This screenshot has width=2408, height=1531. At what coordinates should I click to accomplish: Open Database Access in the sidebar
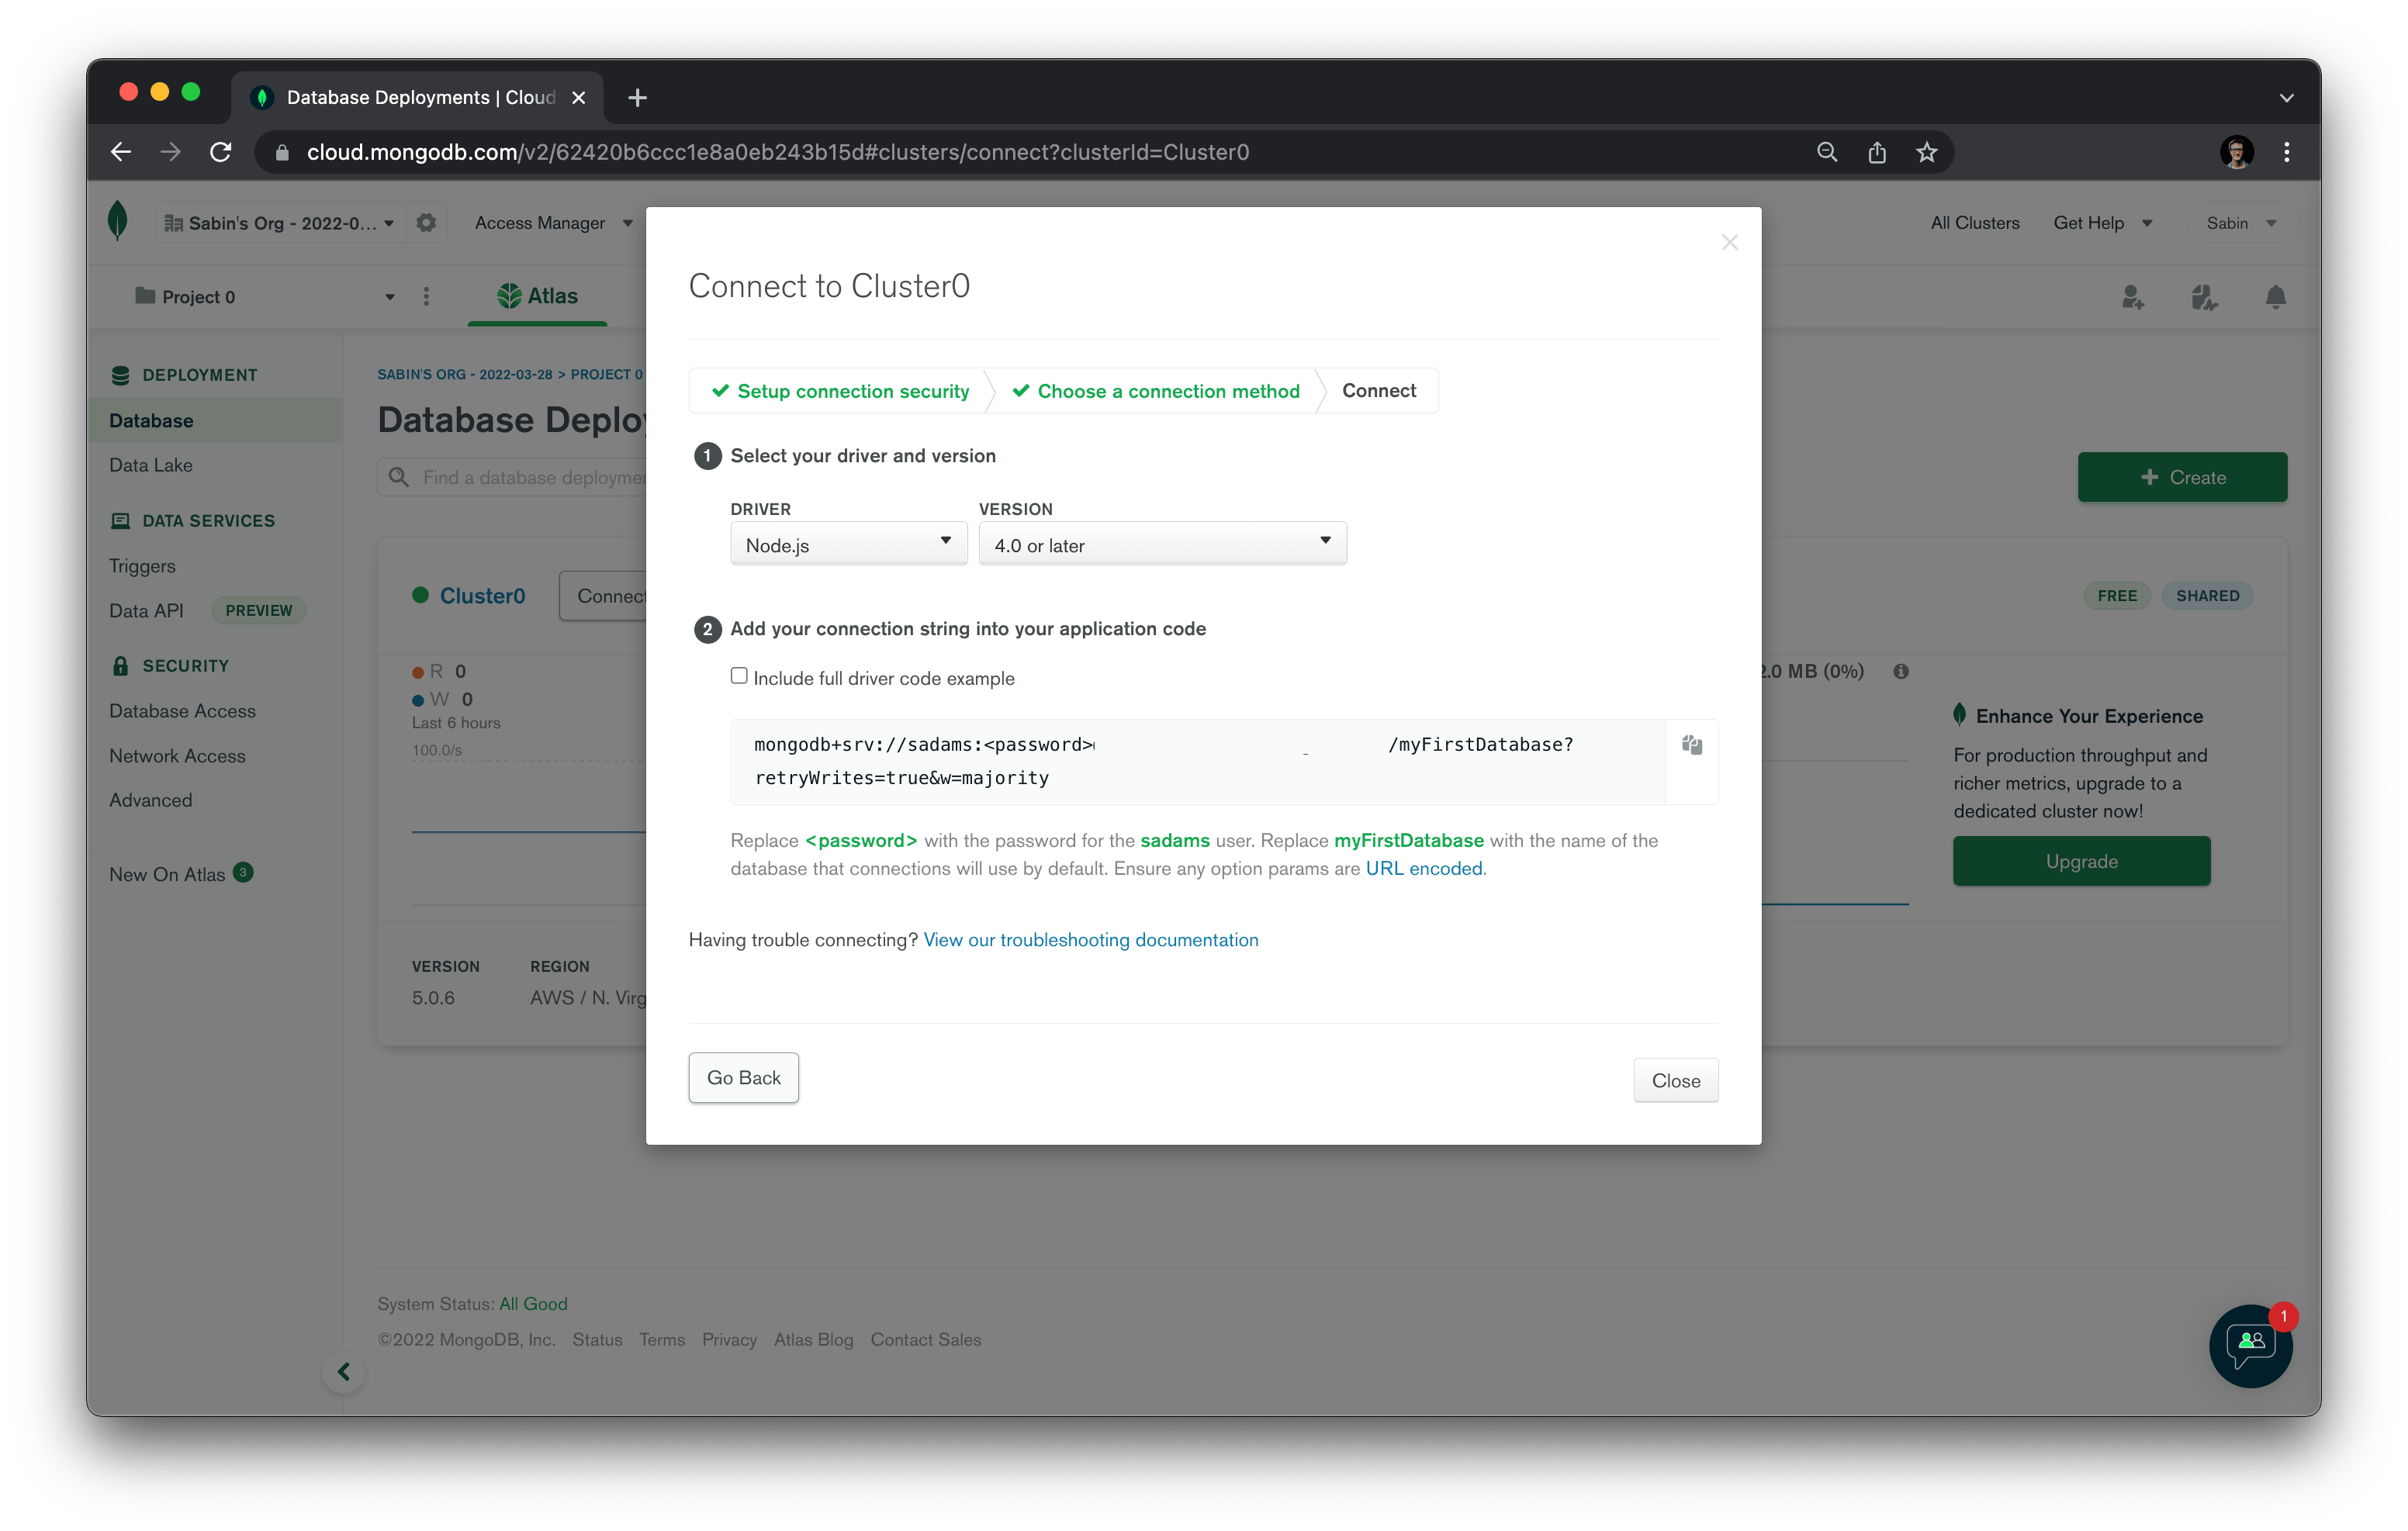[182, 711]
